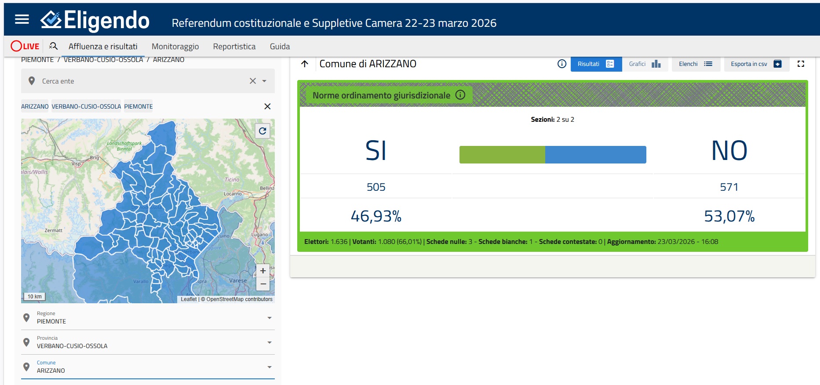Expand the Provincia dropdown
This screenshot has width=820, height=385.
pyautogui.click(x=269, y=342)
